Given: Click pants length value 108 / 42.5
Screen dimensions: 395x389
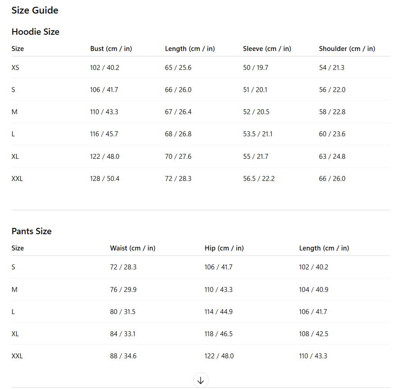Looking at the screenshot, I should (313, 334).
